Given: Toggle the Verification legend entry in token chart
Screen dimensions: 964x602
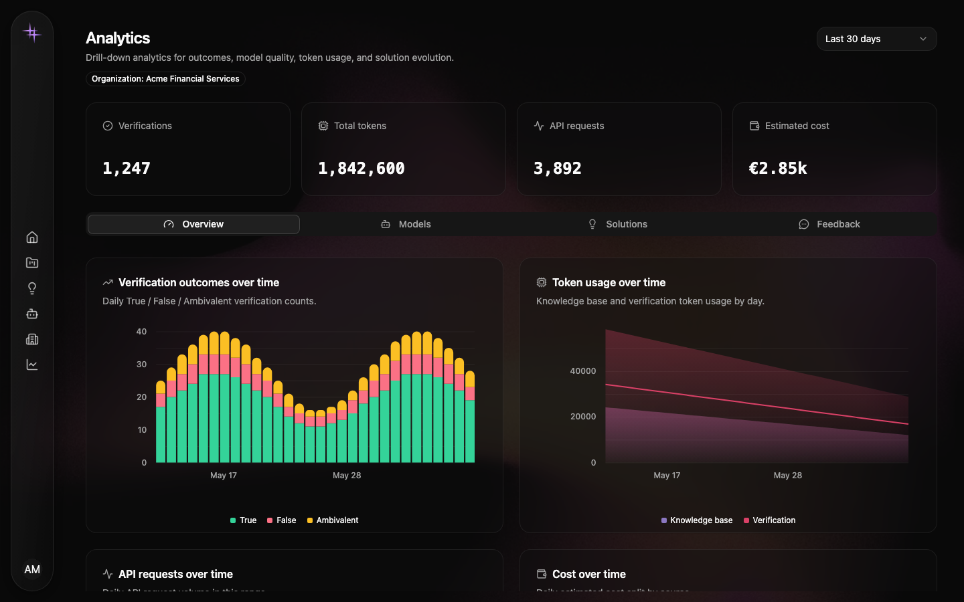Looking at the screenshot, I should (x=769, y=520).
